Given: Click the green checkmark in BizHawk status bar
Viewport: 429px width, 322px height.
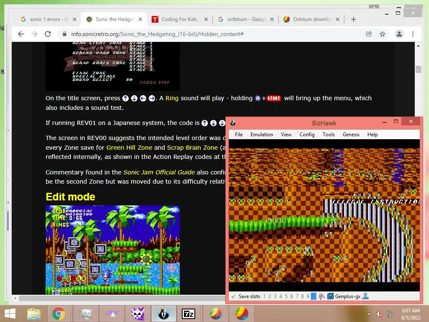Looking at the screenshot, I should (x=233, y=296).
